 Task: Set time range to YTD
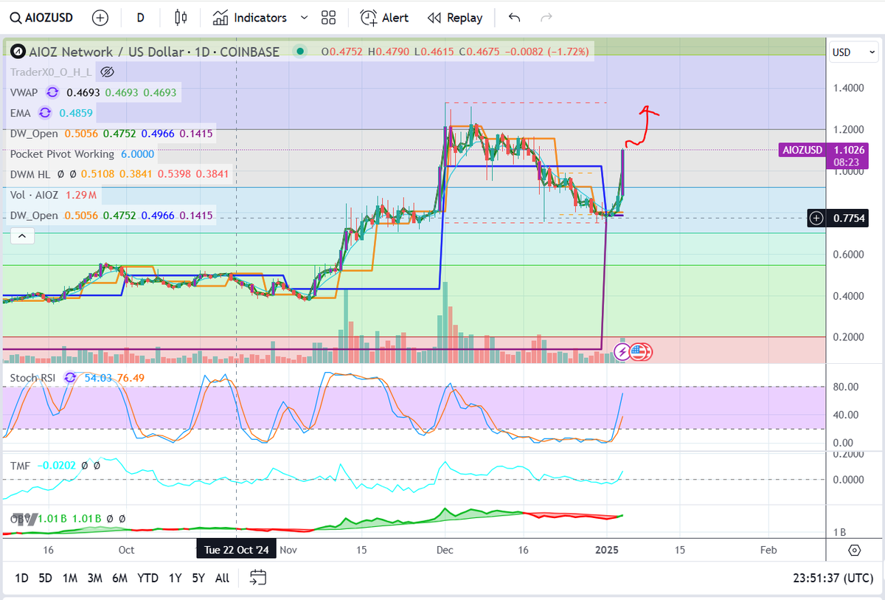[148, 578]
